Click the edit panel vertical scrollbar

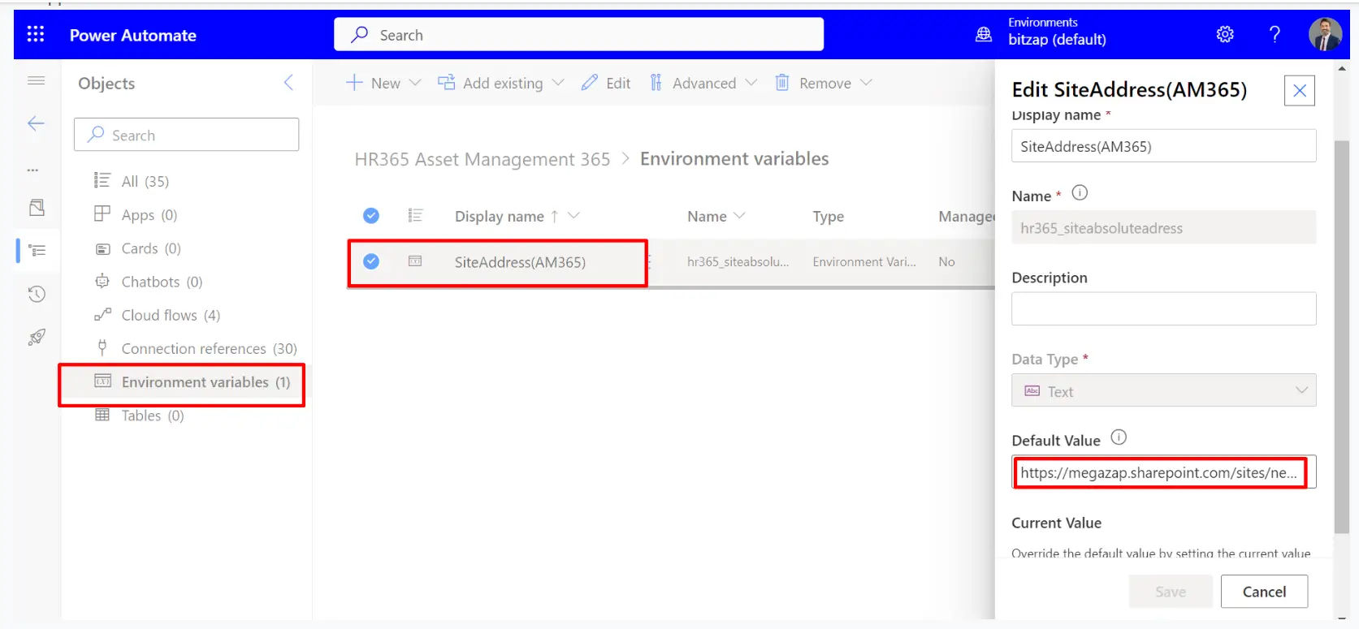[x=1341, y=325]
